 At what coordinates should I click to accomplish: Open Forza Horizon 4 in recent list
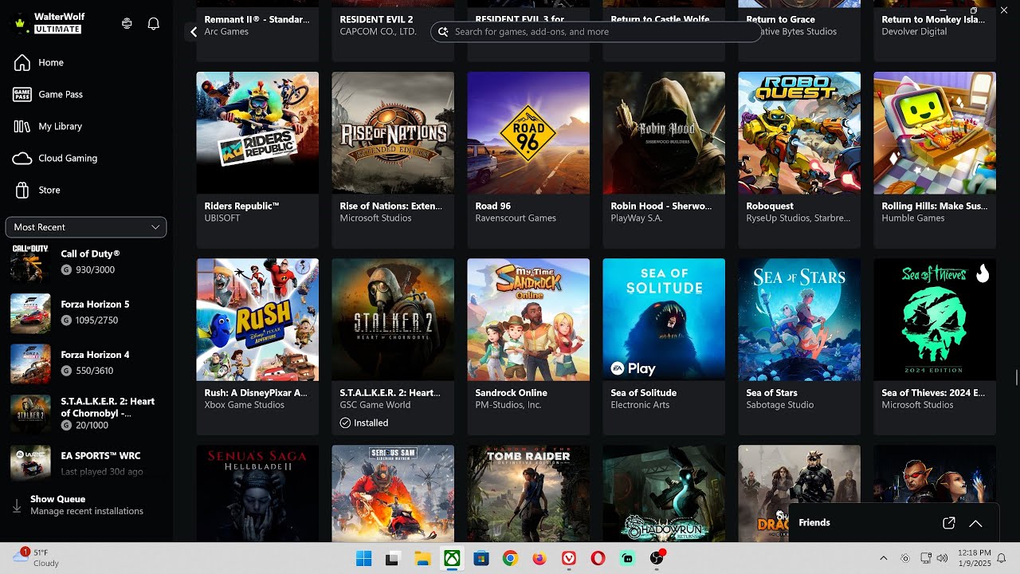86,363
